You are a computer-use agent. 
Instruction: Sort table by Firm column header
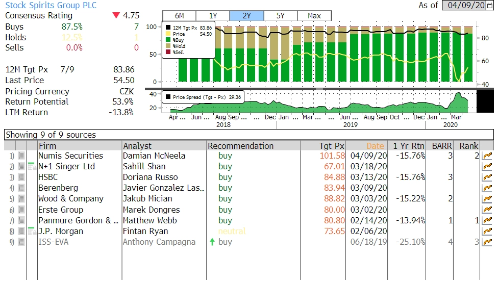(x=80, y=146)
